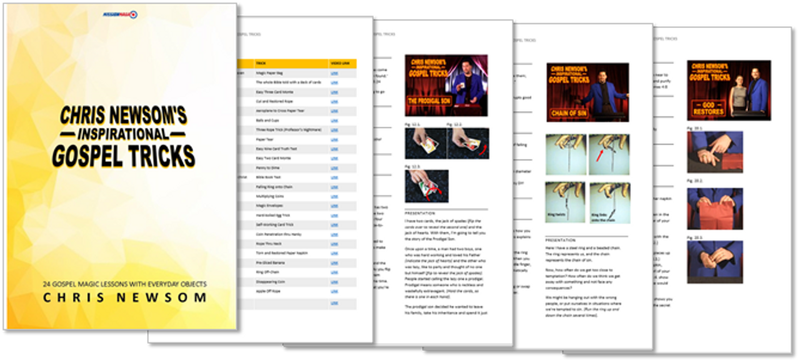Open the video link for Balls and Cups

pyautogui.click(x=334, y=121)
